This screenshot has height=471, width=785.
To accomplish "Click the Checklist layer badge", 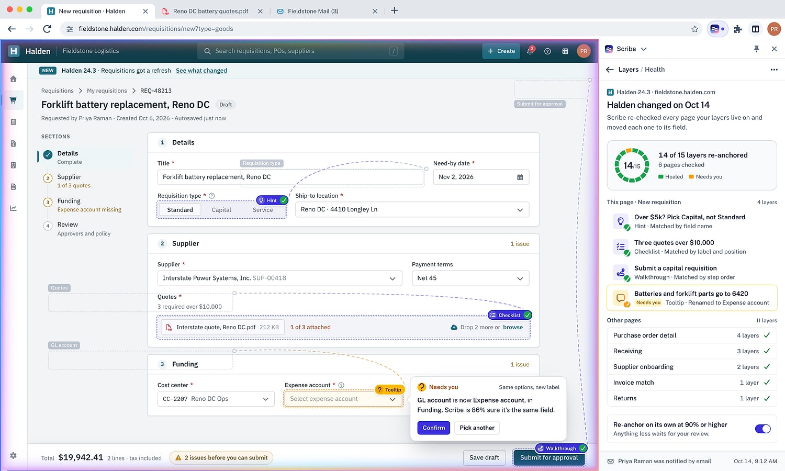I will coord(510,315).
